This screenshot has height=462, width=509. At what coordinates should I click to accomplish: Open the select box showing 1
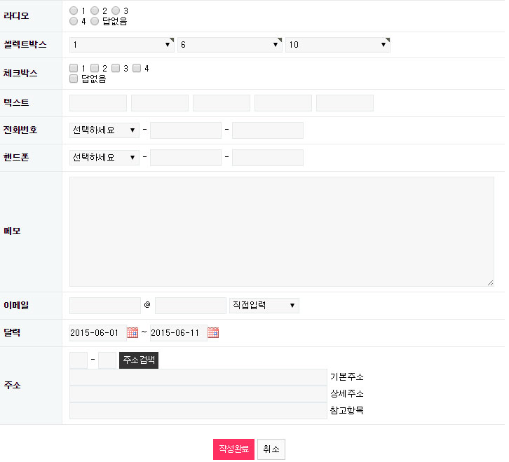(x=122, y=45)
